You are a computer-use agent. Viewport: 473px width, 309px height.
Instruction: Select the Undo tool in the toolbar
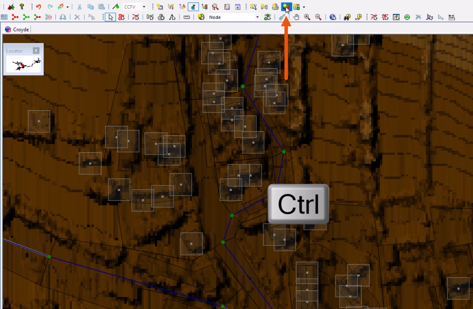(38, 6)
